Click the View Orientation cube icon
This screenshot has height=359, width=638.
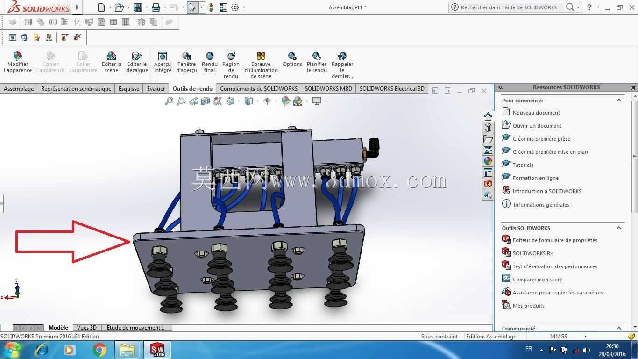pyautogui.click(x=230, y=101)
